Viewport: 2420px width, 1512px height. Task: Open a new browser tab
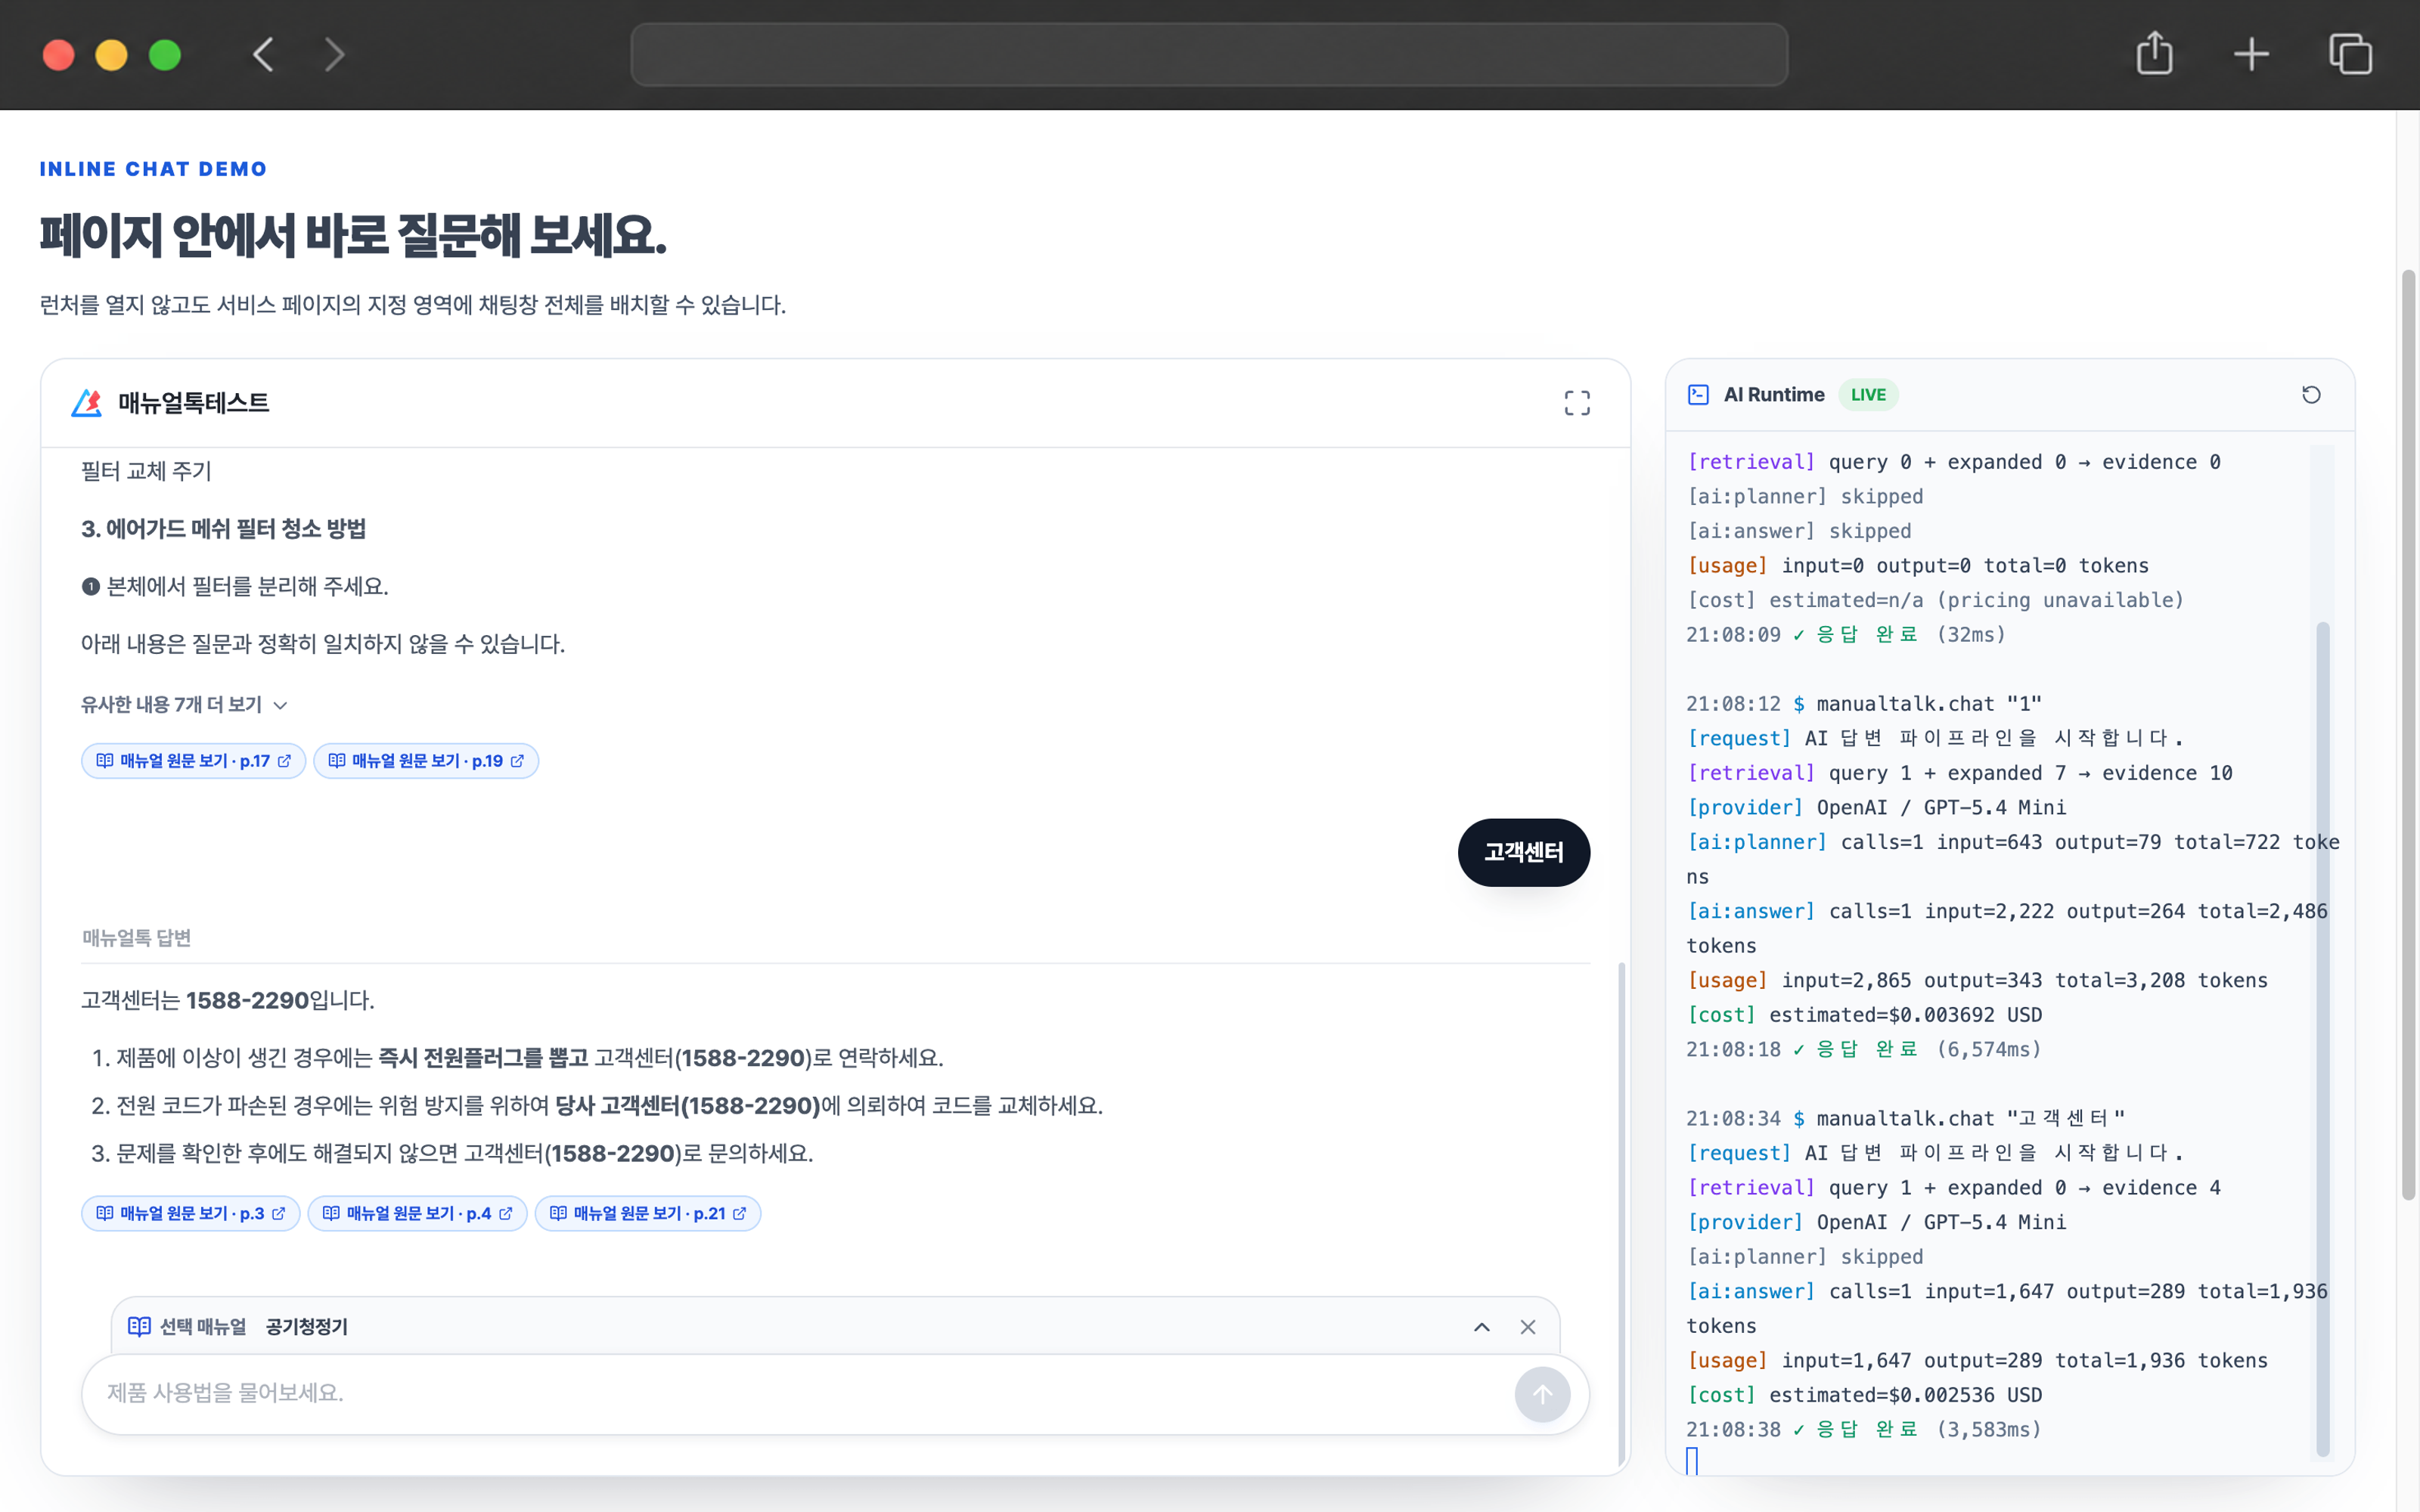2251,54
